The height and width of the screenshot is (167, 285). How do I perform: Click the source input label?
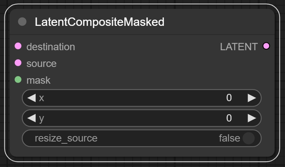tap(41, 64)
